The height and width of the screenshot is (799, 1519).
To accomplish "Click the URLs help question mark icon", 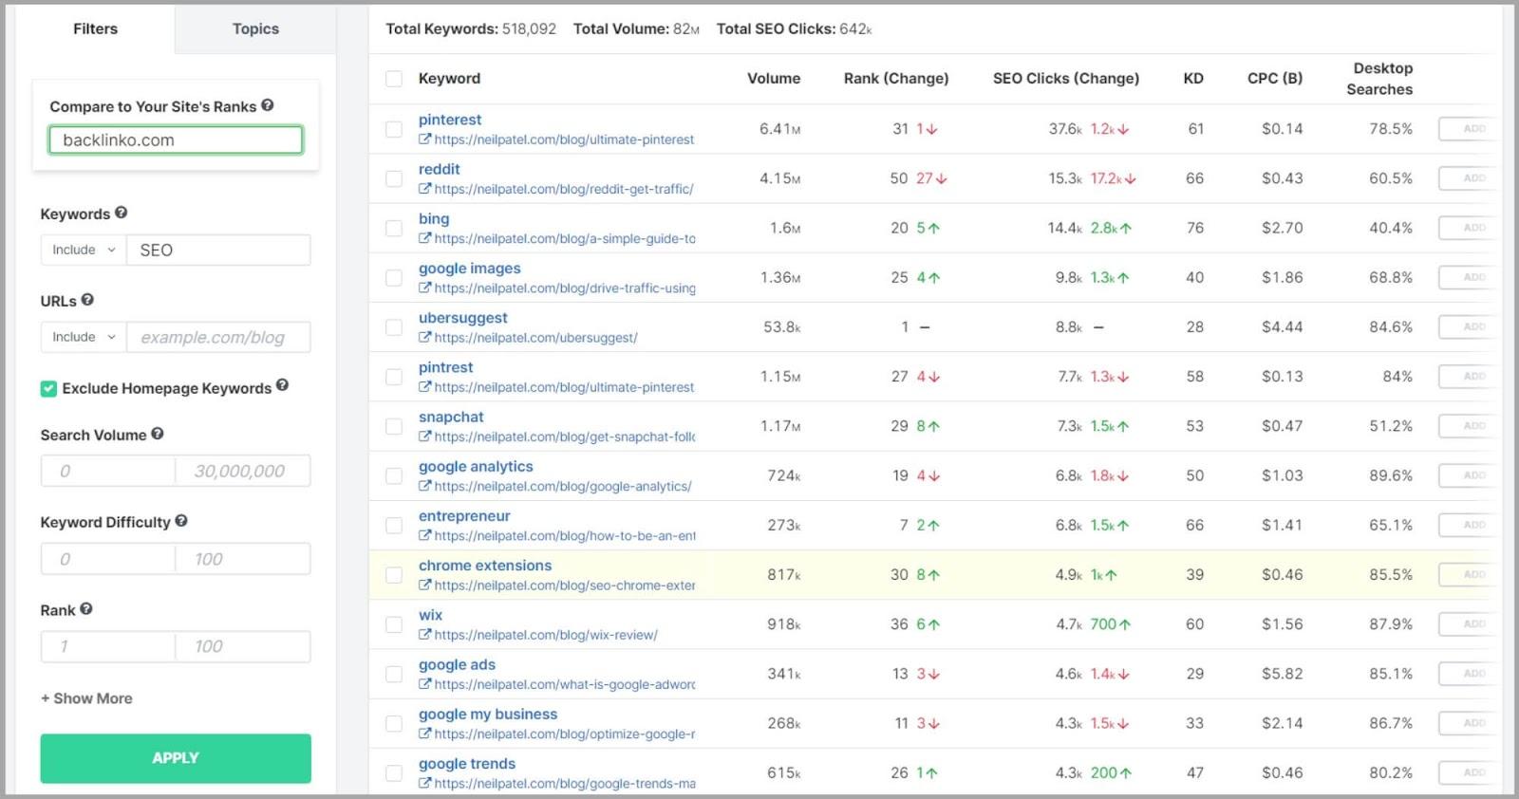I will [87, 300].
